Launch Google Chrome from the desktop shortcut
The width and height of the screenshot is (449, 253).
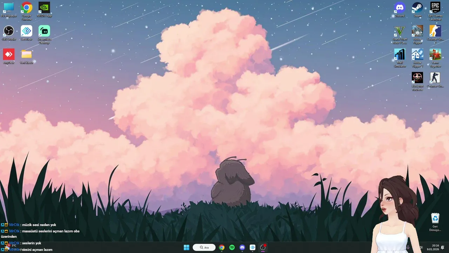tap(27, 11)
